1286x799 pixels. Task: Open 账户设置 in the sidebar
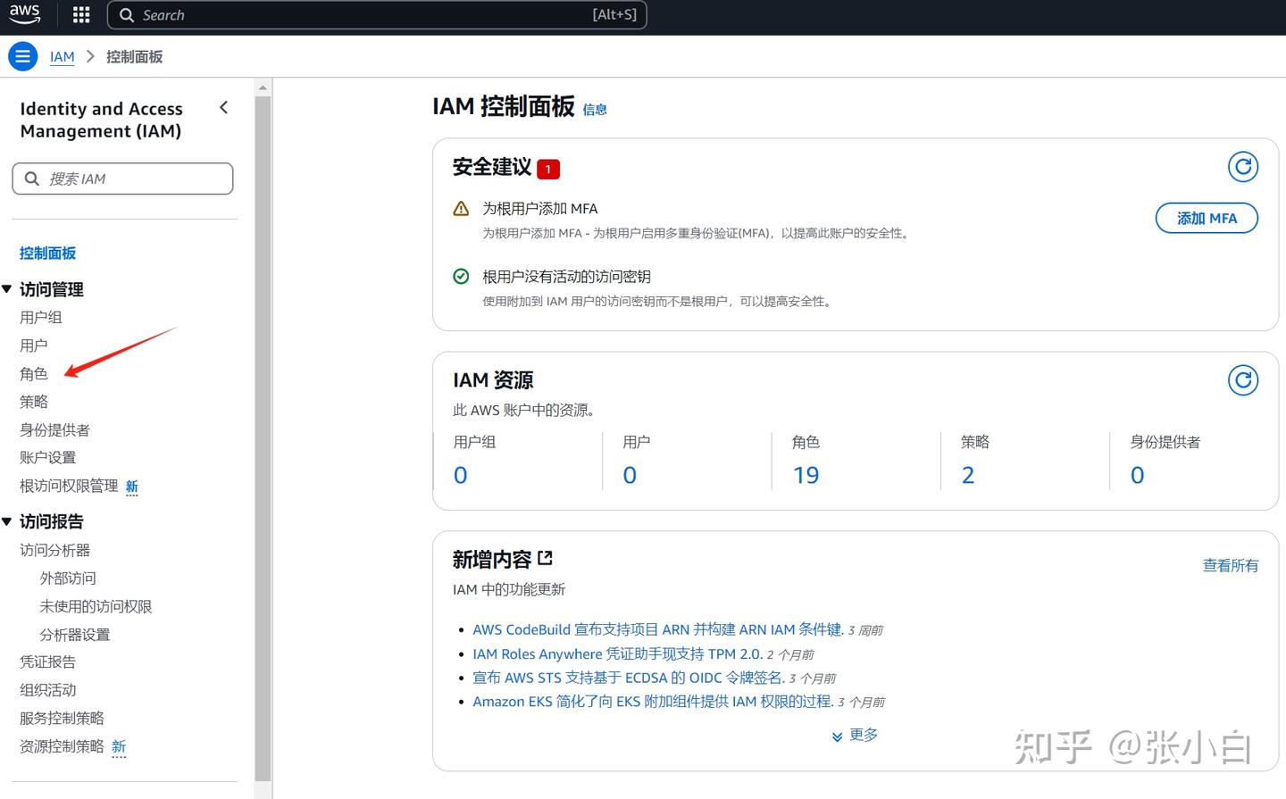click(x=48, y=458)
